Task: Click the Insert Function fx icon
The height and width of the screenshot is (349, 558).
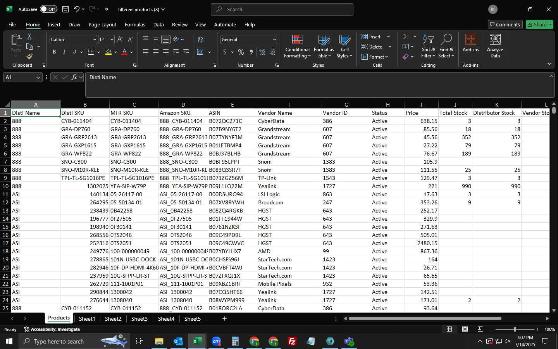Action: pyautogui.click(x=74, y=77)
